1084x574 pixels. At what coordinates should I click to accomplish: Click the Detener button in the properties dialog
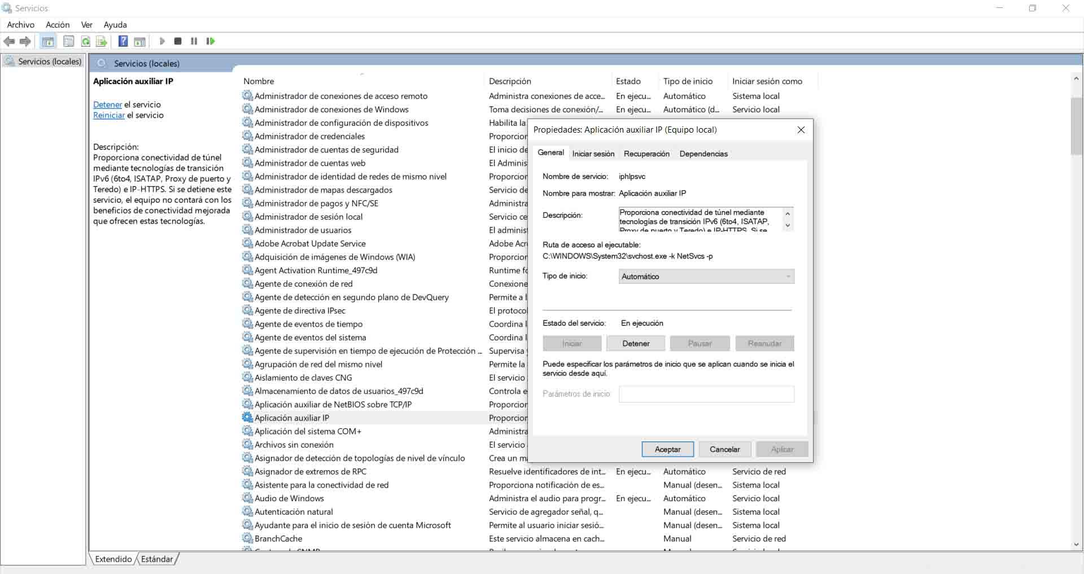pos(636,343)
